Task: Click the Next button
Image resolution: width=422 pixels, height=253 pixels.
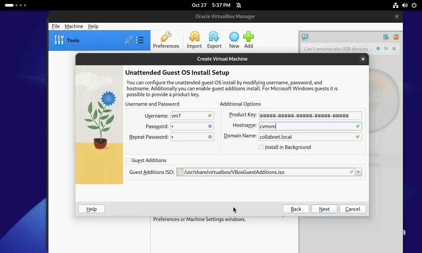Action: [324, 209]
